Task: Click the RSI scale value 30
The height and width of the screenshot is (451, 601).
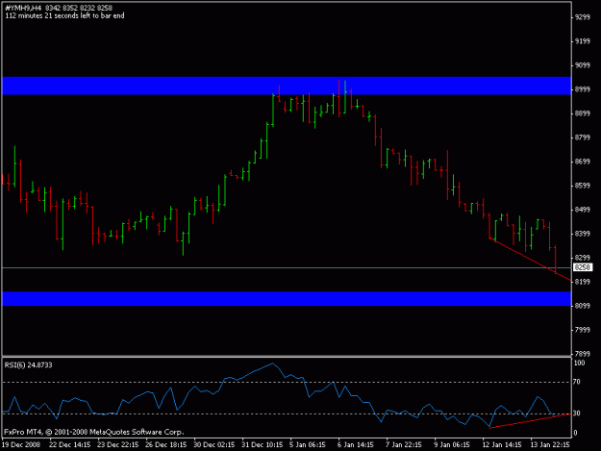Action: click(x=577, y=413)
